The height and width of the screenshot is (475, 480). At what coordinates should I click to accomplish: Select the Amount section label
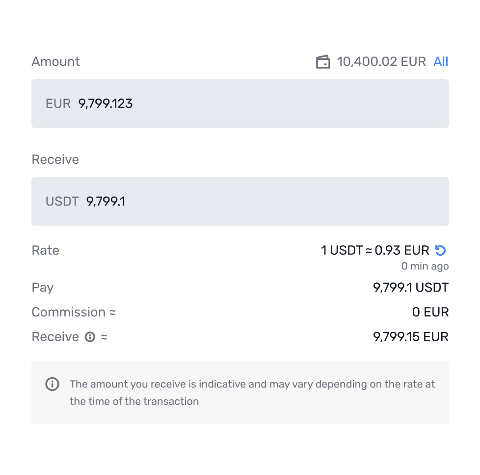click(x=55, y=61)
